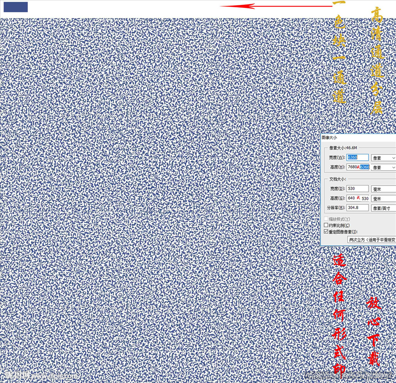Click the resolution field showing 304.8
The height and width of the screenshot is (383, 396).
pyautogui.click(x=357, y=208)
